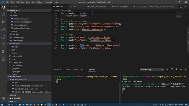Split the terminal pane
Viewport: 189px width, 106px height.
point(172,69)
